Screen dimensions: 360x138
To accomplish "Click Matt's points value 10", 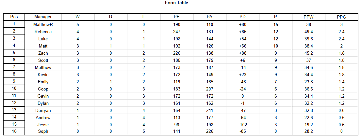I will (x=275, y=46).
